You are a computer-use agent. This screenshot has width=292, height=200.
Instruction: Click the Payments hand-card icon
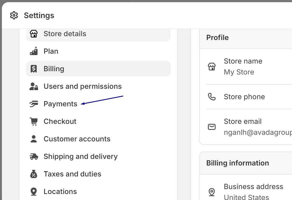[x=34, y=104]
